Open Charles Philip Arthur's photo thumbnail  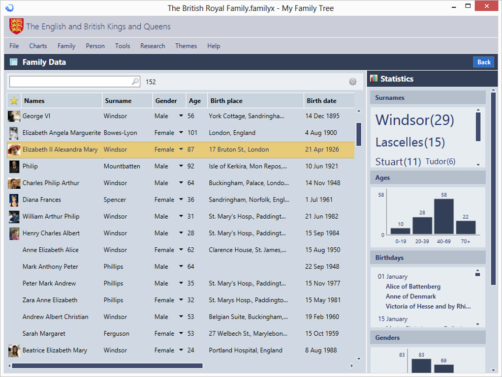pyautogui.click(x=14, y=183)
